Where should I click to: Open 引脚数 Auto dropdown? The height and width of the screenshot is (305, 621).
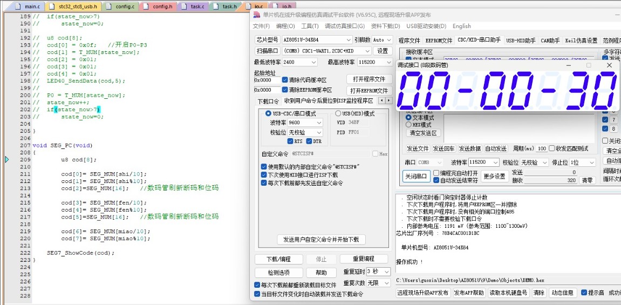coord(382,40)
